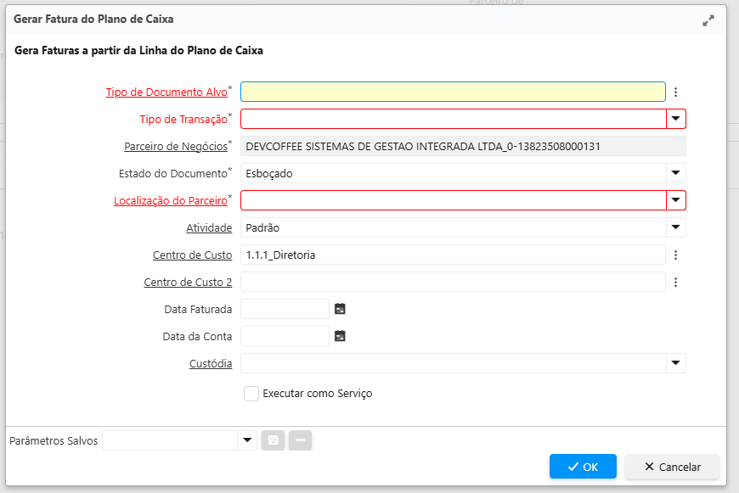Expand the Parâmetros Salvos combo box
Viewport: 739px width, 493px height.
click(x=247, y=440)
